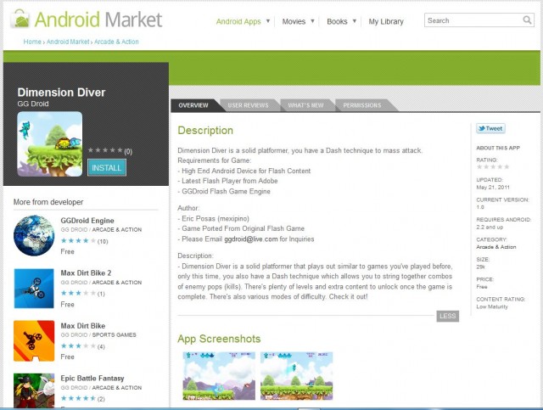
Task: Switch to the User Reviews tab
Action: [x=248, y=105]
